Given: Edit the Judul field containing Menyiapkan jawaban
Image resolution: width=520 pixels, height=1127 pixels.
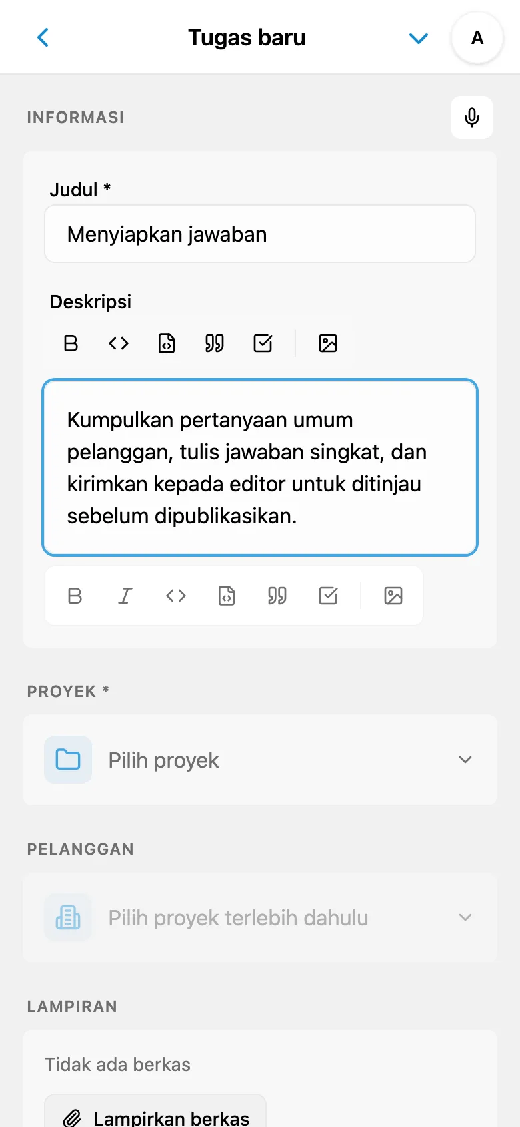Looking at the screenshot, I should pos(260,234).
